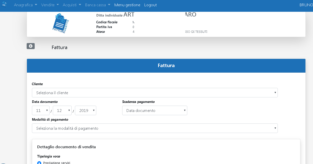Select the Prestazione servizi radio button
This screenshot has width=313, height=164.
click(x=39, y=163)
